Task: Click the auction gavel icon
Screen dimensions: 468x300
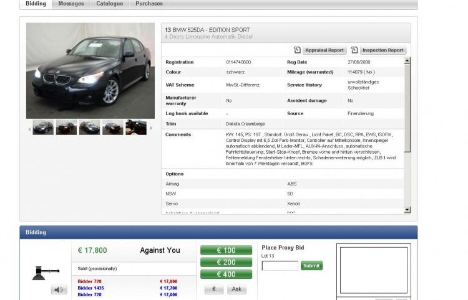Action: (x=46, y=273)
